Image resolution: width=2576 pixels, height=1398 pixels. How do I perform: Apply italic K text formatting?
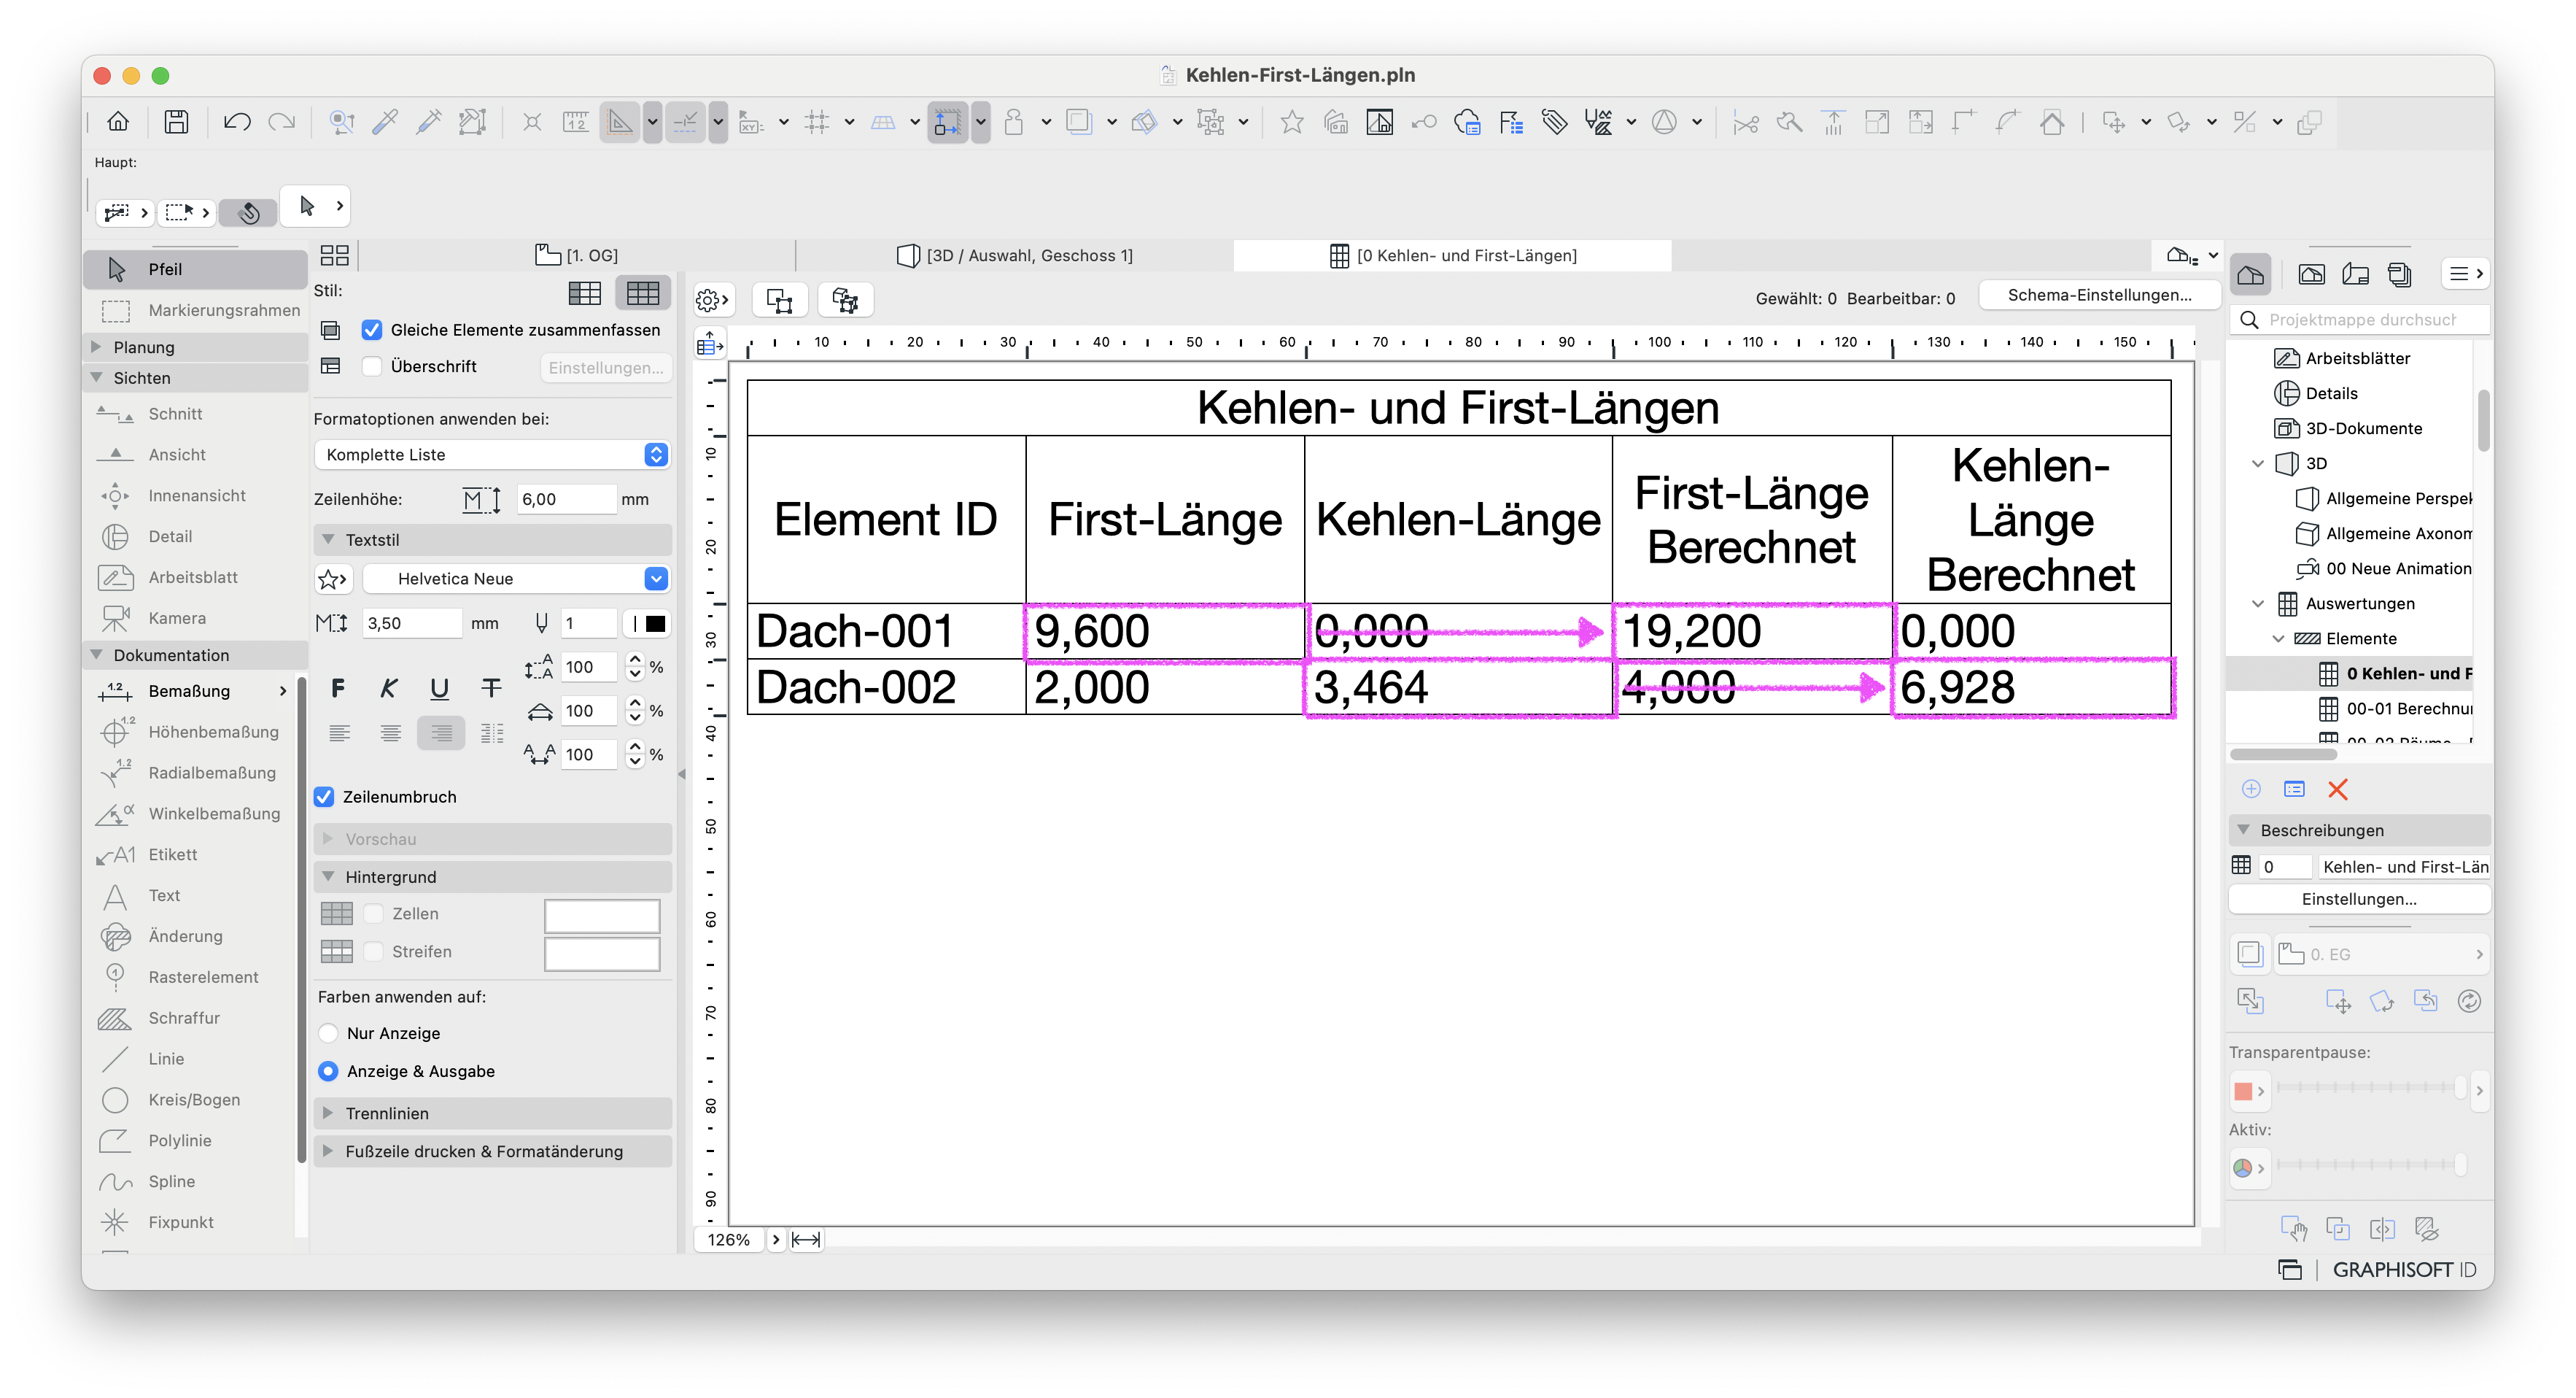pos(389,687)
